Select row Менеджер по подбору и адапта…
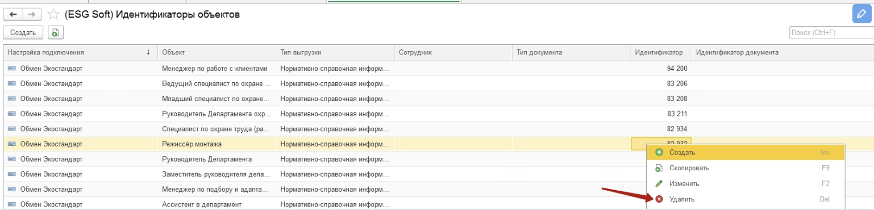 [325, 189]
